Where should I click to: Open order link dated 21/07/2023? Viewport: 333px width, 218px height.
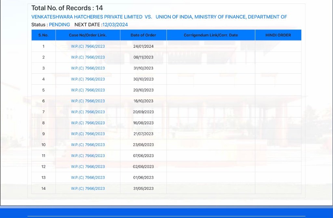tap(88, 134)
